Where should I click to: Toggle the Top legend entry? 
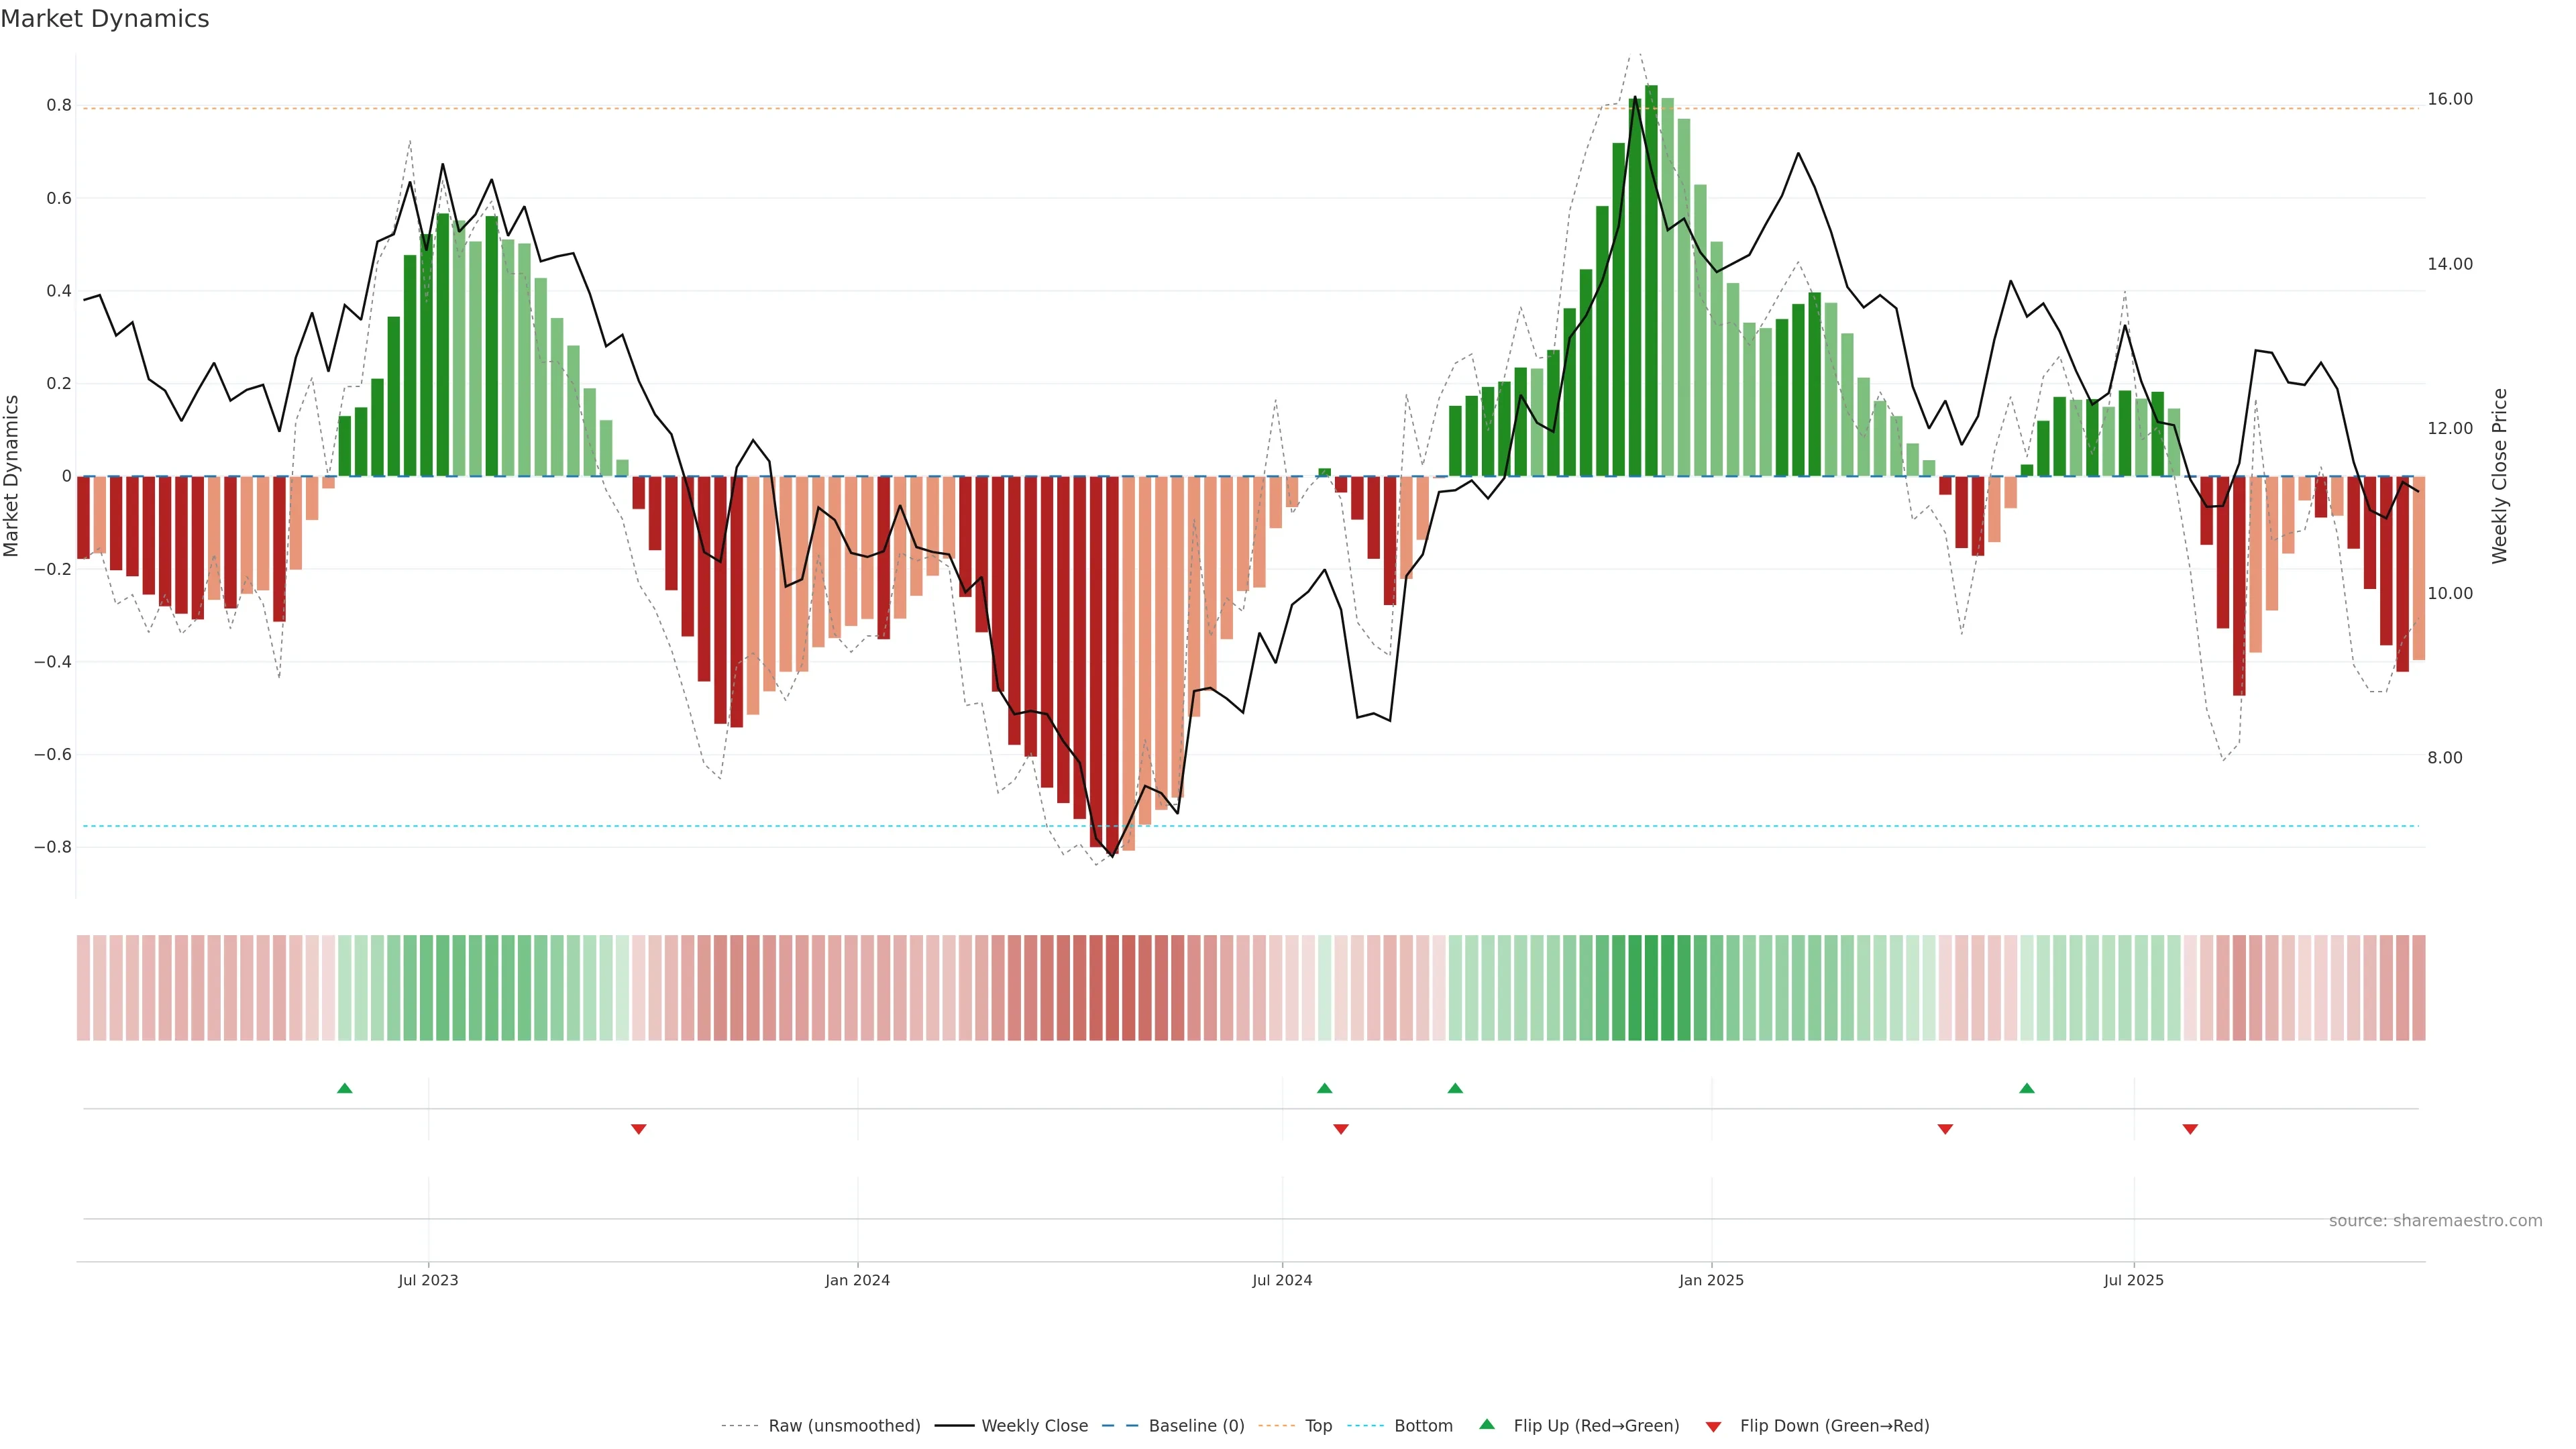[1318, 1426]
